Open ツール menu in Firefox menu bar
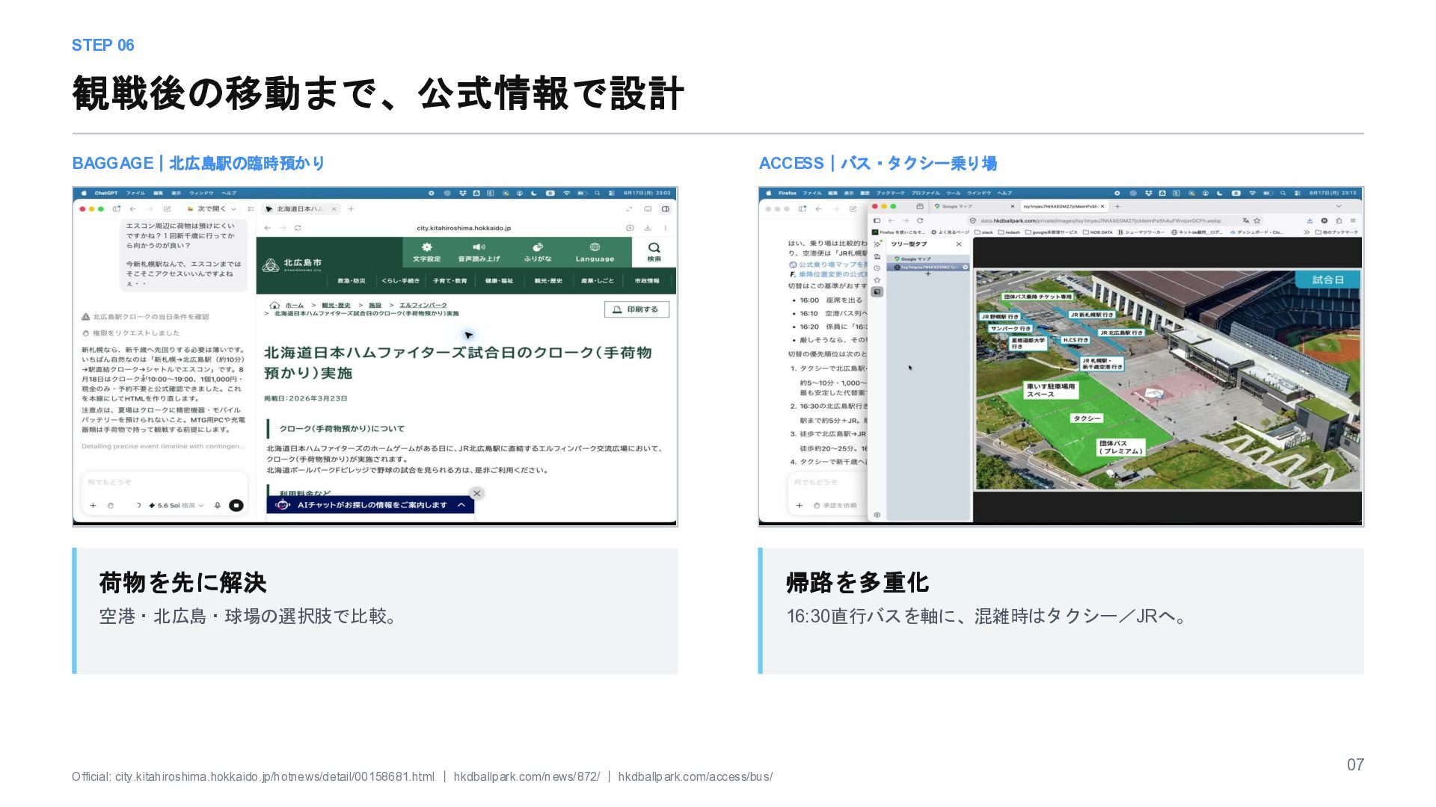 pyautogui.click(x=953, y=193)
